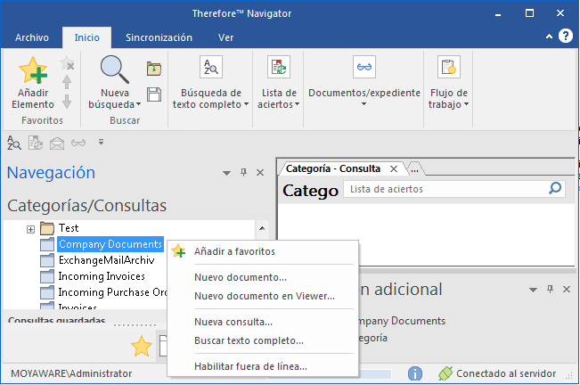
Task: Click the Documentos/expediente glasses icon
Action: [x=365, y=68]
